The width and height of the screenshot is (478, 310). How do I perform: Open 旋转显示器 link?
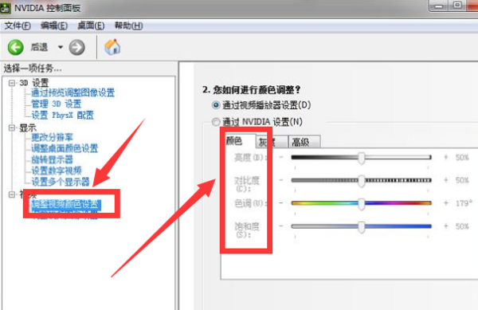(52, 159)
